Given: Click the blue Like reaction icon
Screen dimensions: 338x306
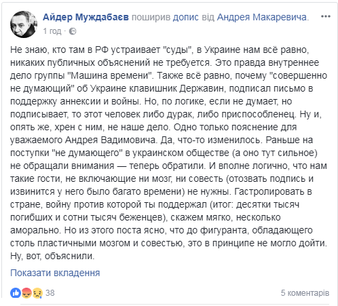Looking at the screenshot, I should (16, 293).
